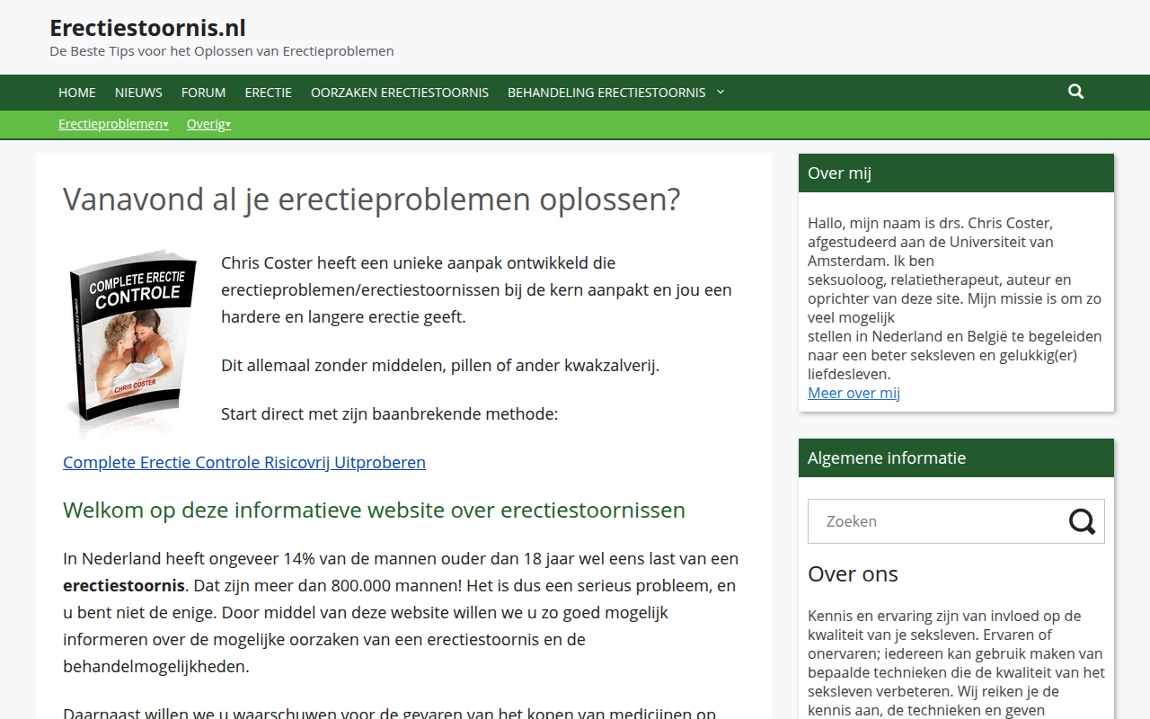Go to the Home menu item
Screen dimensions: 1150x719
(77, 93)
